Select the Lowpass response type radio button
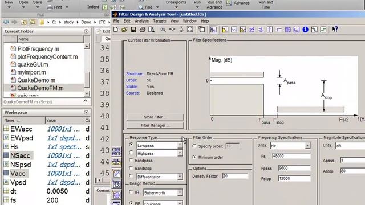 pyautogui.click(x=131, y=145)
